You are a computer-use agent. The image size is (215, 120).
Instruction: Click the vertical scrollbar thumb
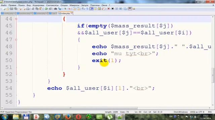(x=213, y=75)
